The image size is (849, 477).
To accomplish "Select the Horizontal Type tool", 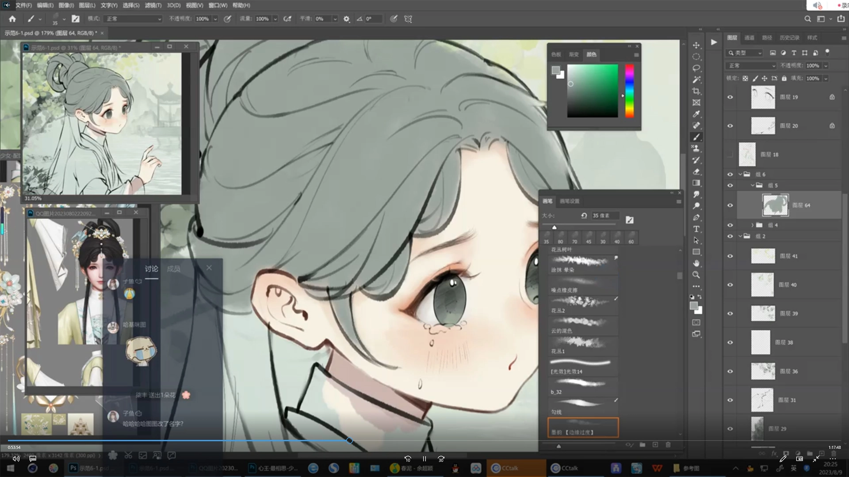I will point(696,229).
